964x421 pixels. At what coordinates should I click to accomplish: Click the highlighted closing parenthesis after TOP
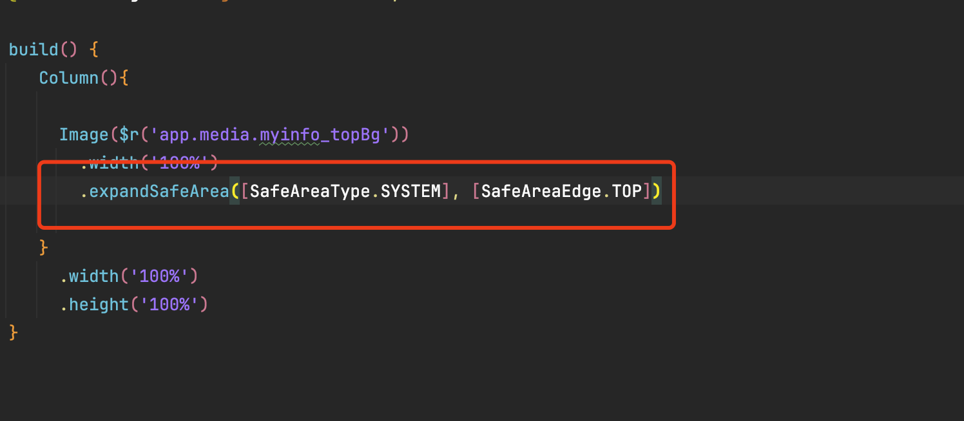[656, 191]
